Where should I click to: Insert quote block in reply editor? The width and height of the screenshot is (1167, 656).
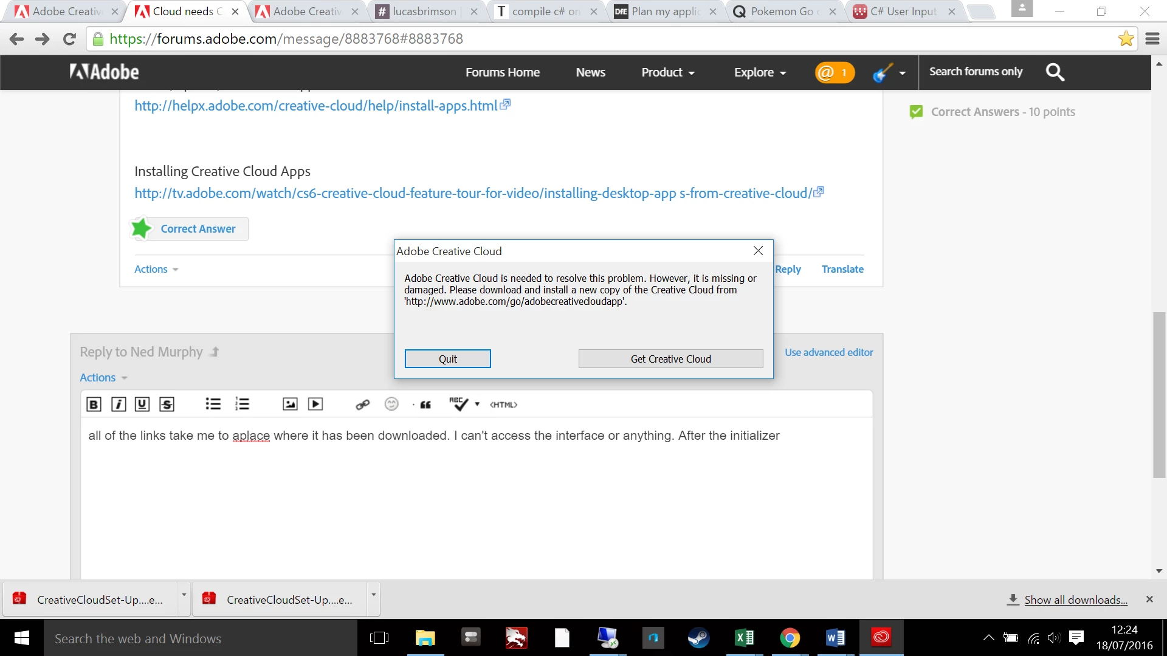pyautogui.click(x=425, y=405)
